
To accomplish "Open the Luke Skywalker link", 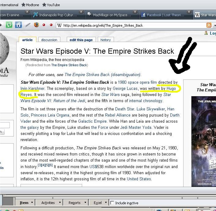I will (x=151, y=109).
